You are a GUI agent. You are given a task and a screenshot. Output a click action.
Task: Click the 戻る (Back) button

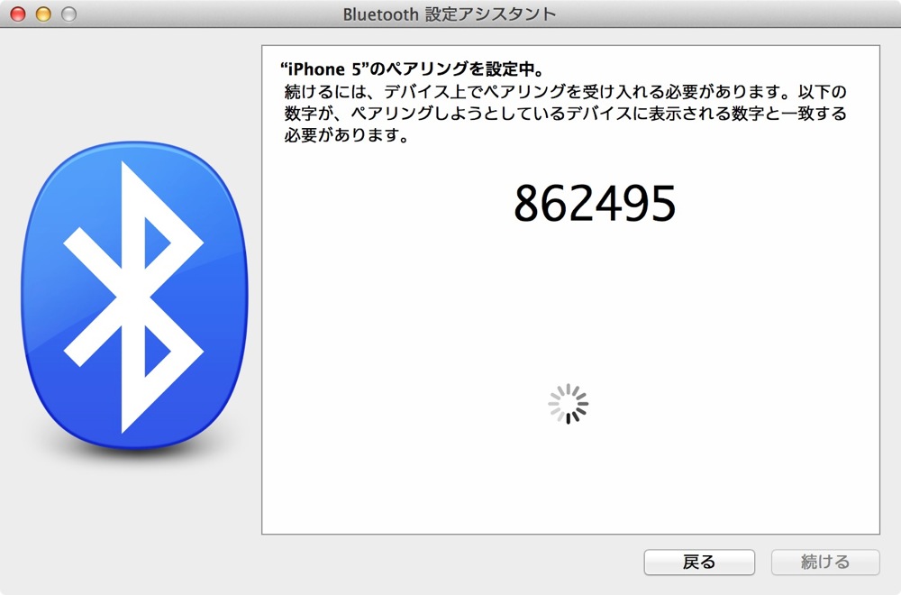pyautogui.click(x=699, y=562)
